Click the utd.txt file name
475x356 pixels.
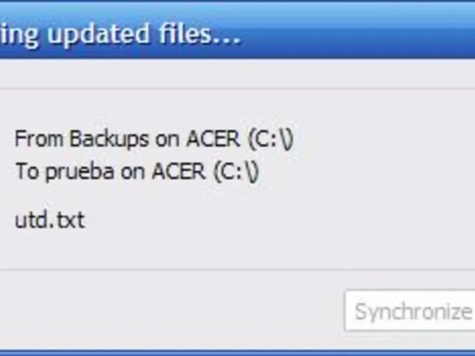click(49, 221)
